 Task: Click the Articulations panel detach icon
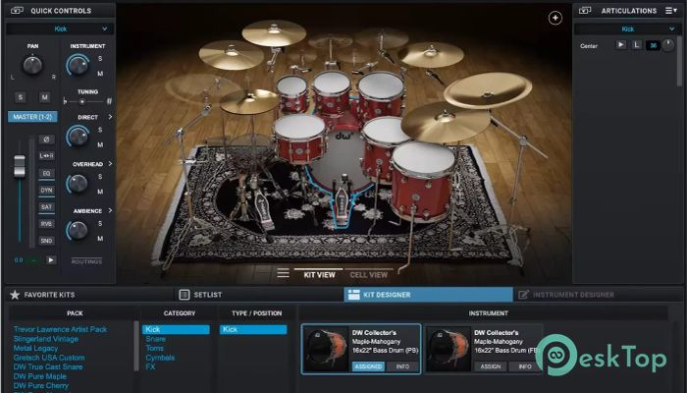pos(585,10)
